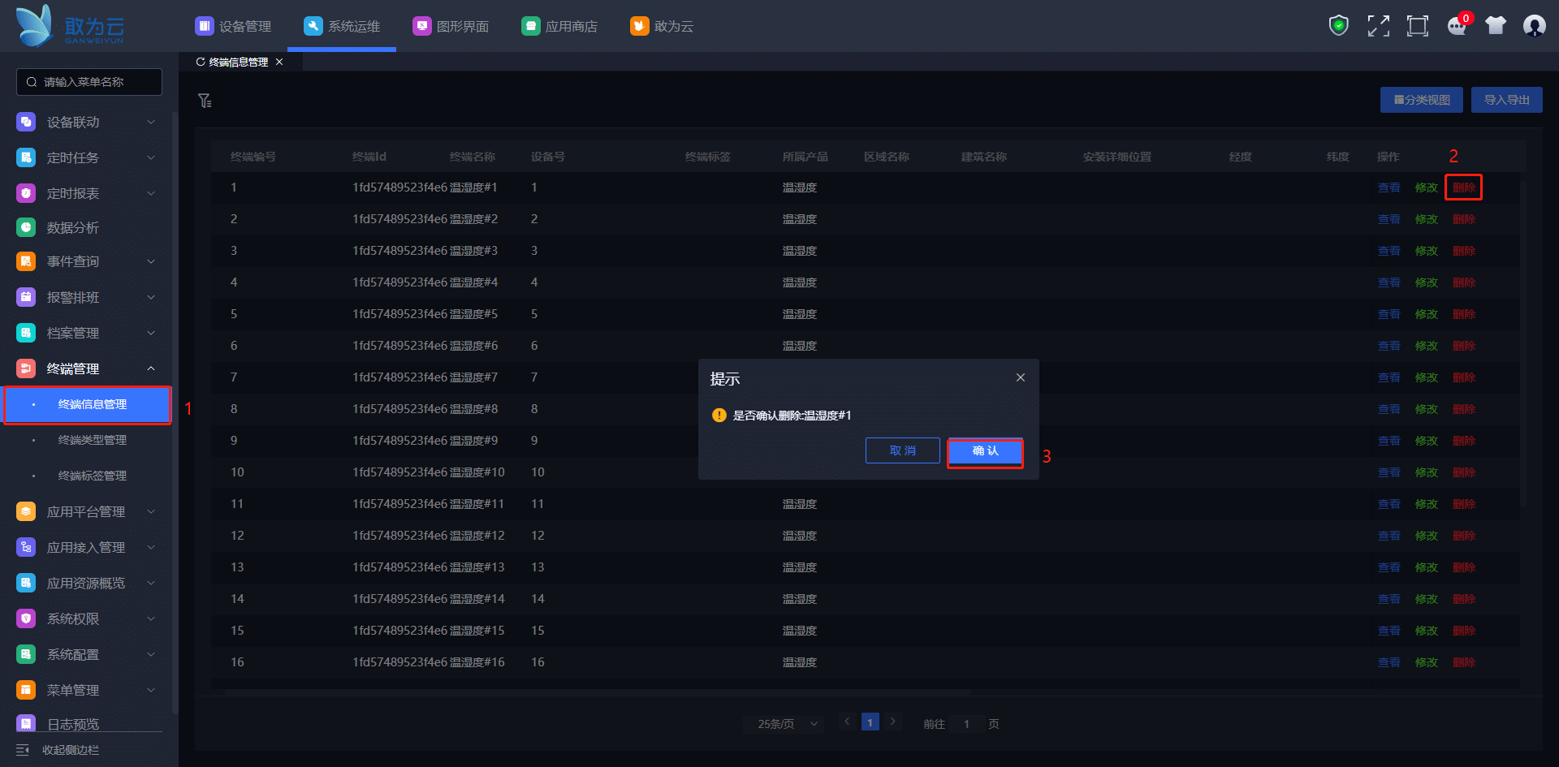Image resolution: width=1559 pixels, height=767 pixels.
Task: Close the 提示 dialog with X
Action: [x=1021, y=377]
